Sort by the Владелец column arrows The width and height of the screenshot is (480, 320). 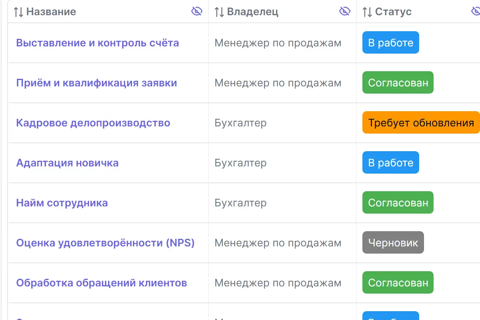[x=219, y=12]
